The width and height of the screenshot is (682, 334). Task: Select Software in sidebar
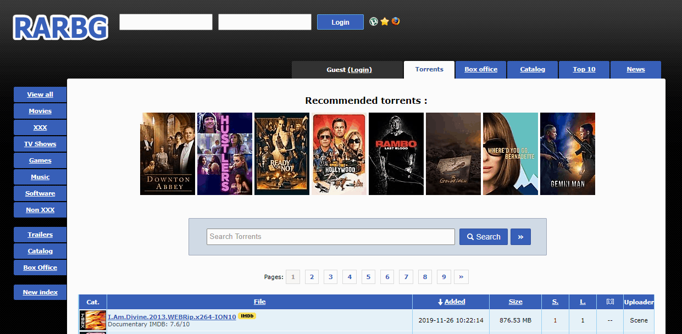[40, 193]
